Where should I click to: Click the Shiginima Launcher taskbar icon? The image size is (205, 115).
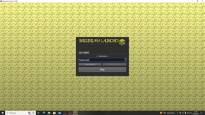pyautogui.click(x=75, y=113)
